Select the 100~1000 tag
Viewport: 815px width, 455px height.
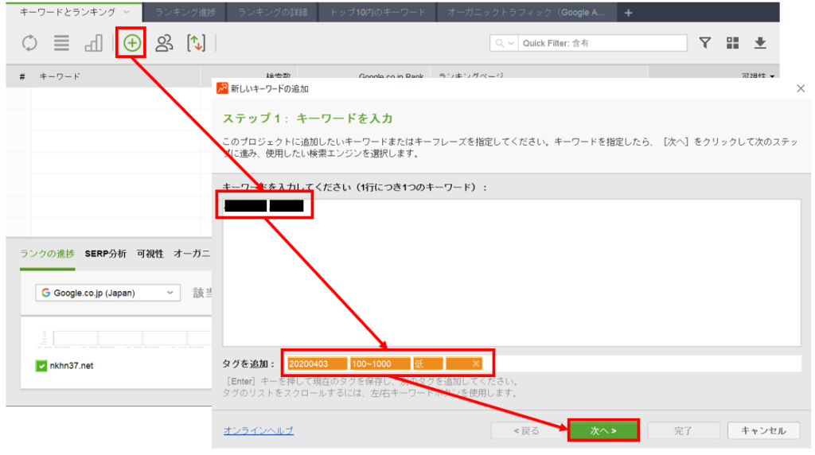coord(380,364)
